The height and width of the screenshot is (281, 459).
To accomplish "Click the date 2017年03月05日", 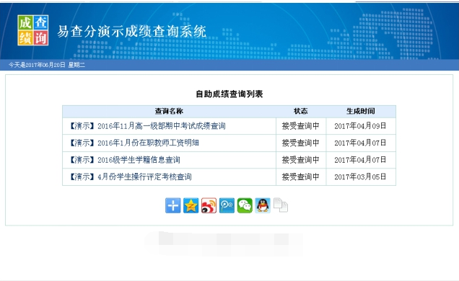I will coord(360,177).
